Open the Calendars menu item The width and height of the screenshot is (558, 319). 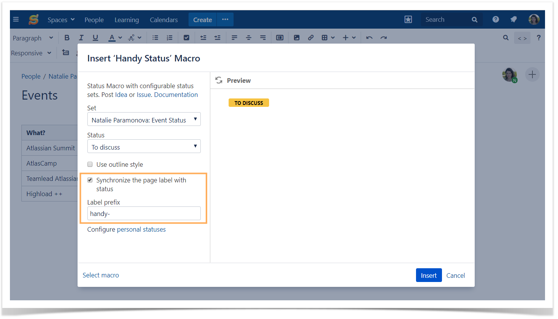[164, 19]
